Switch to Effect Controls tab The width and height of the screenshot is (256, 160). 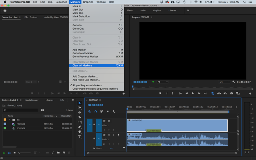[31, 17]
